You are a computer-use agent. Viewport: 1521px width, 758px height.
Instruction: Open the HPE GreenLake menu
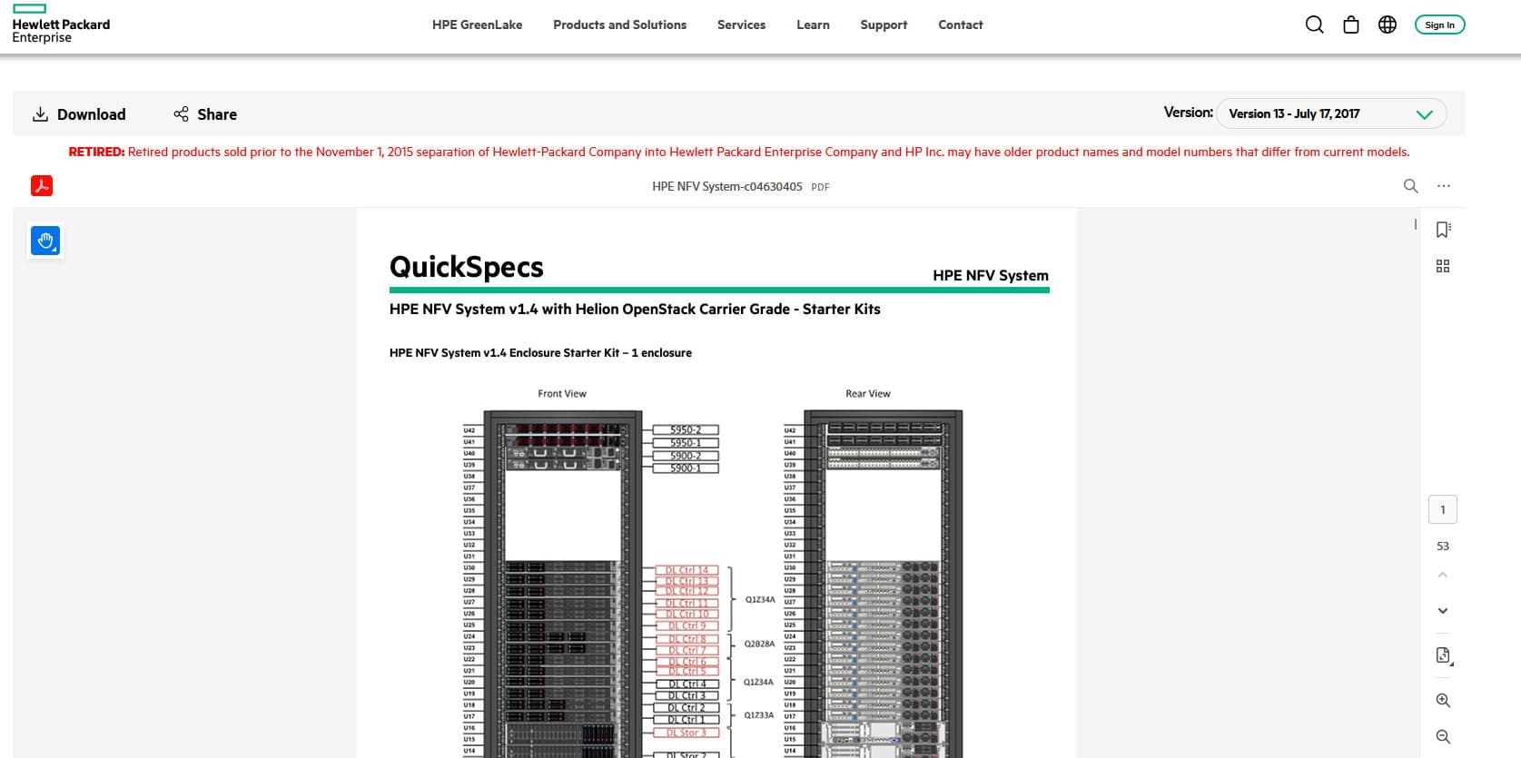point(477,25)
